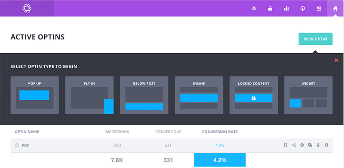
Task: Edit PDF optin settings gear icon
Action: (326, 145)
